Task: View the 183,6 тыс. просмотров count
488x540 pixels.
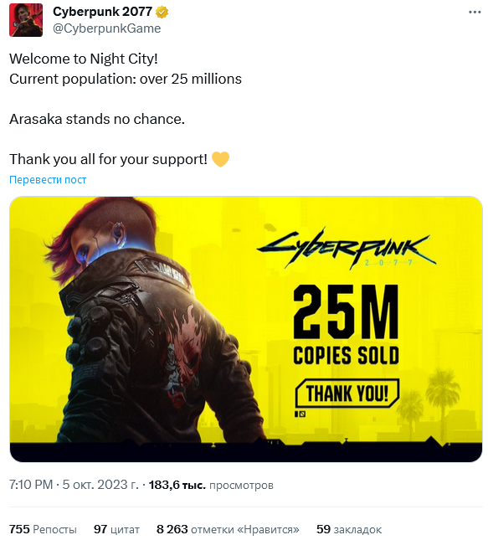Action: (x=211, y=486)
